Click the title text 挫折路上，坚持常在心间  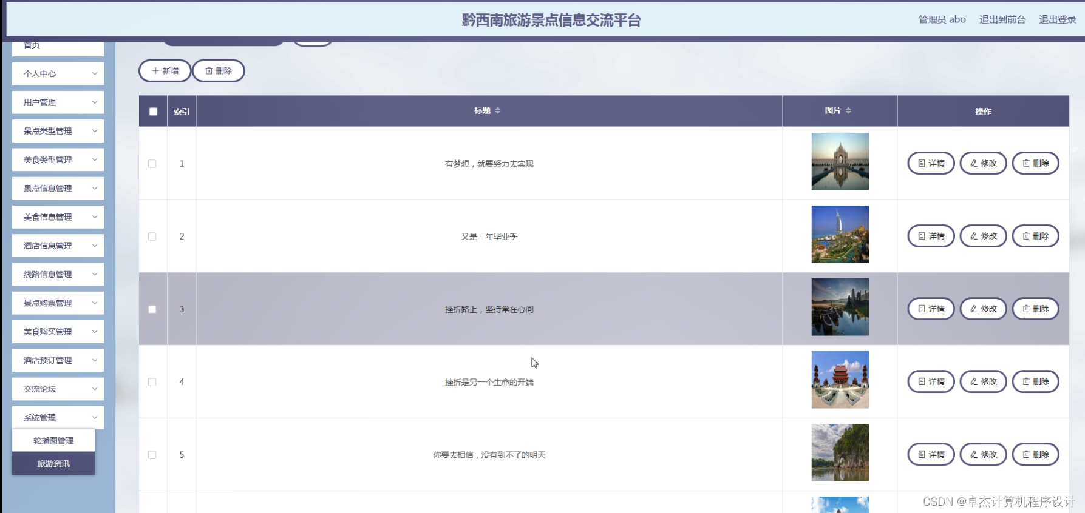pyautogui.click(x=489, y=309)
